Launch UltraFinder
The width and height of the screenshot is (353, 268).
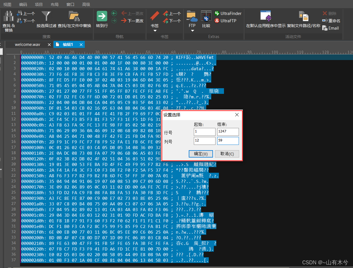228,13
